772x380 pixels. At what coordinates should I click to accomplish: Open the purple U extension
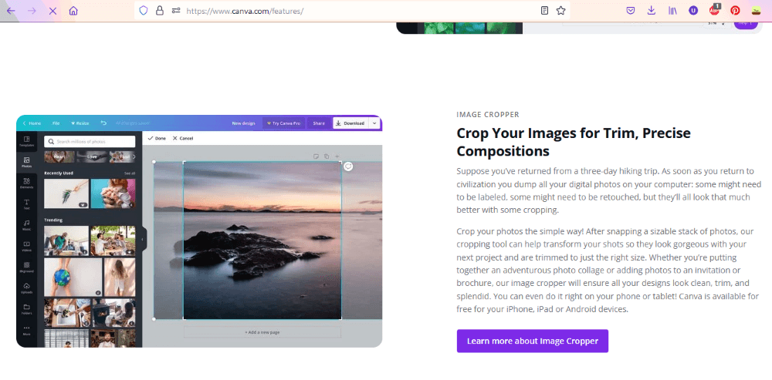pyautogui.click(x=693, y=10)
